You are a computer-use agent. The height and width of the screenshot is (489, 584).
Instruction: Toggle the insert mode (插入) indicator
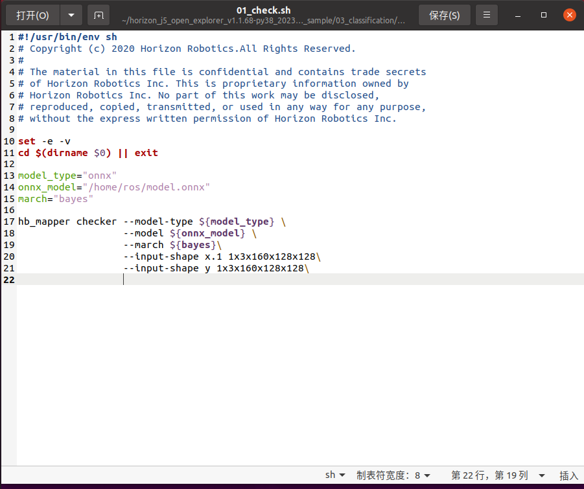(x=568, y=475)
